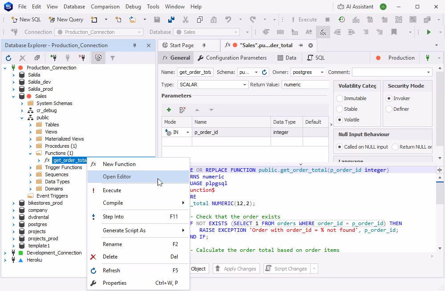Click the New Query toolbar button

pyautogui.click(x=66, y=20)
